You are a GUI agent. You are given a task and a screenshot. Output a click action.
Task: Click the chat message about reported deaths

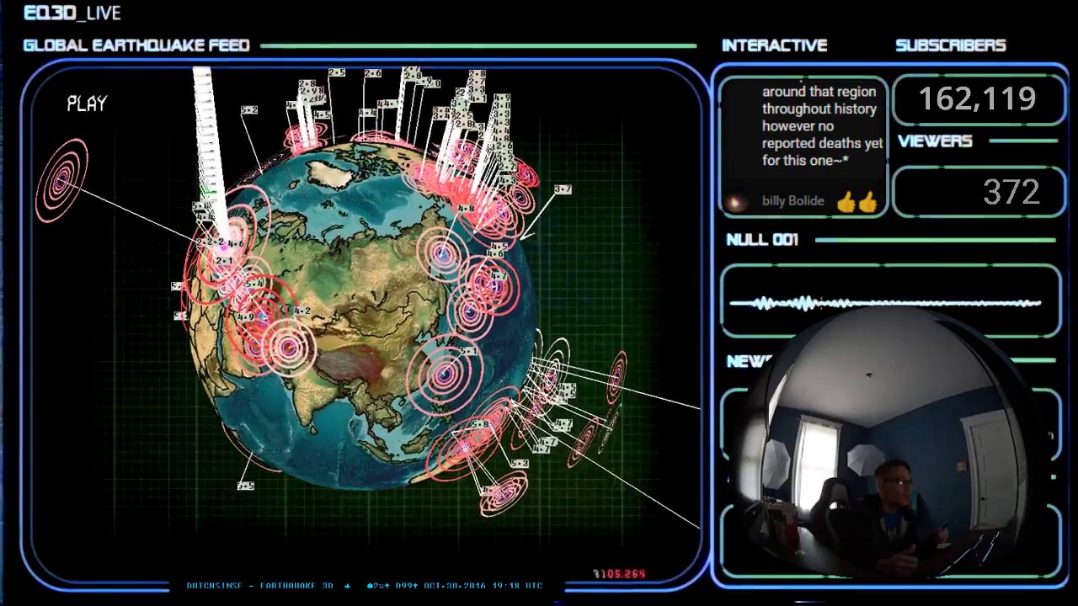coord(822,126)
